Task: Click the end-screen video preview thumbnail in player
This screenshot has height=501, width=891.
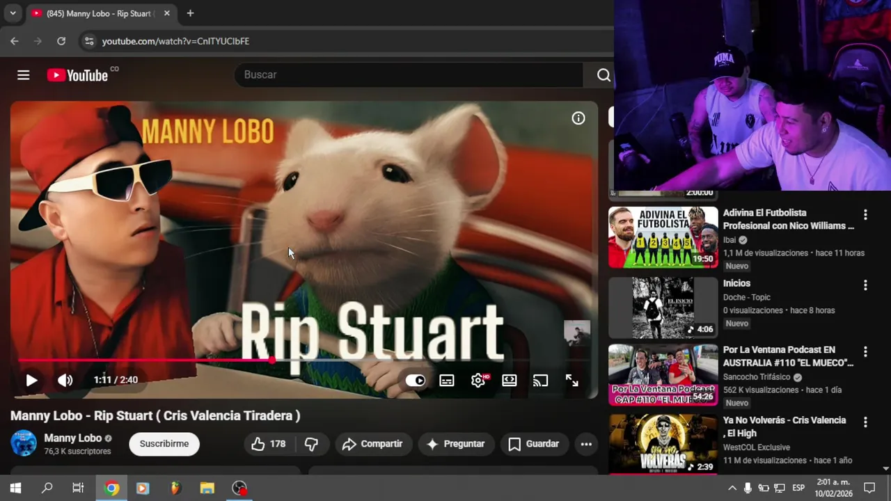Action: pyautogui.click(x=577, y=334)
